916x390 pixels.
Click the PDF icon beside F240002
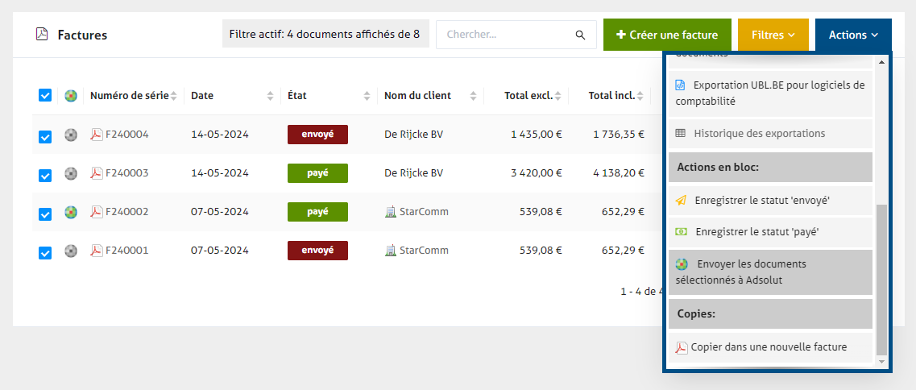[x=96, y=212]
